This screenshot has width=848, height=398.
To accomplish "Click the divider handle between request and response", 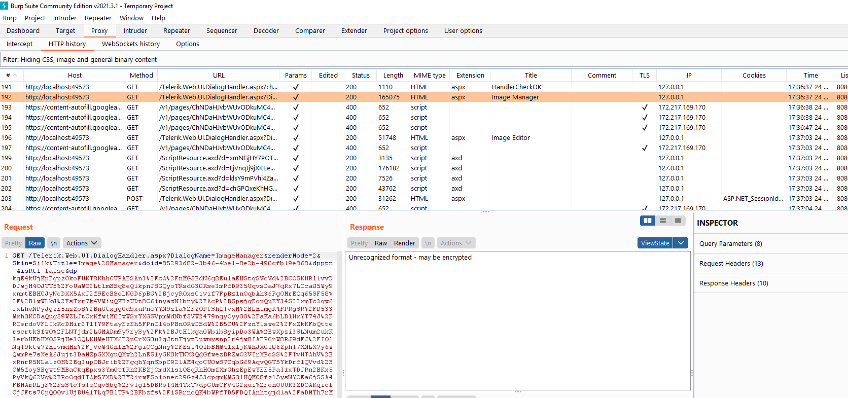I will pos(343,373).
